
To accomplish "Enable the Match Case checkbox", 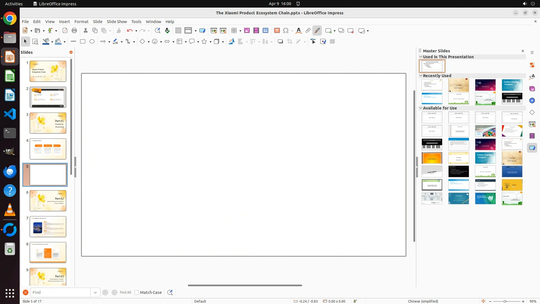I will tap(137, 292).
